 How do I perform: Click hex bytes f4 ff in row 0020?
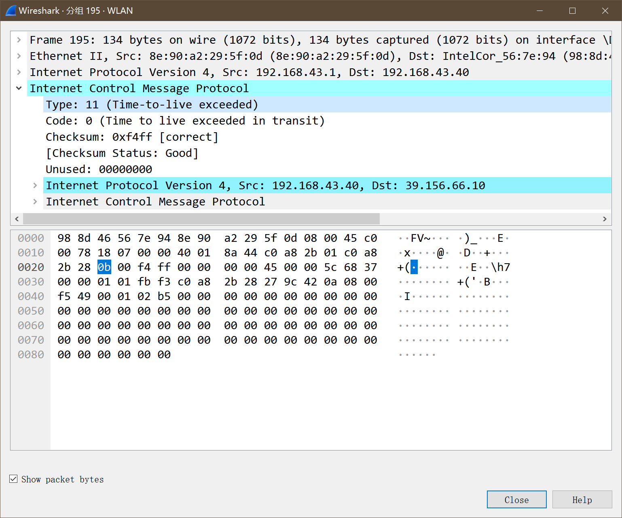154,267
